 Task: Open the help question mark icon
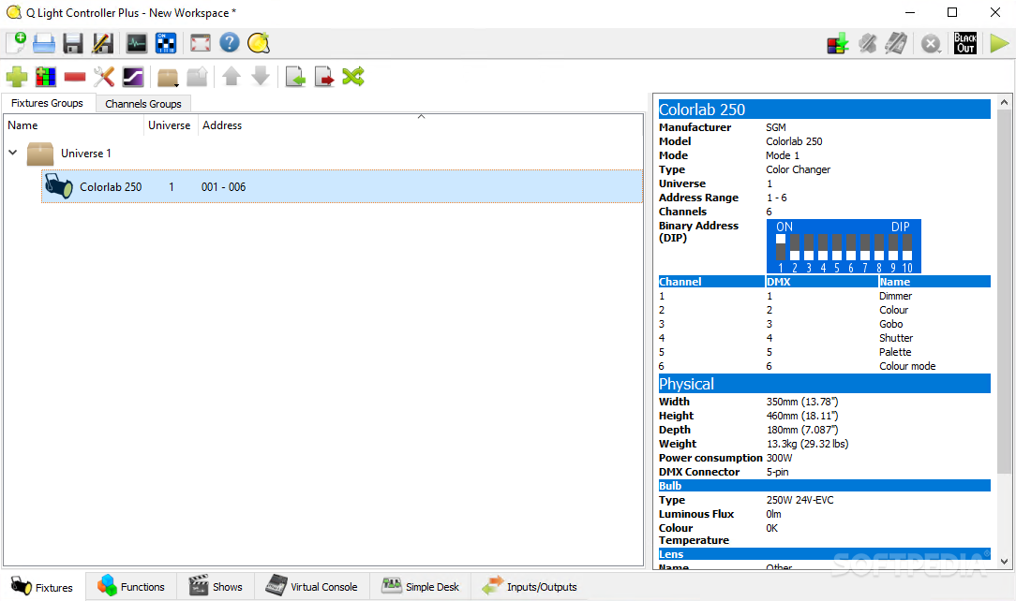pyautogui.click(x=230, y=43)
